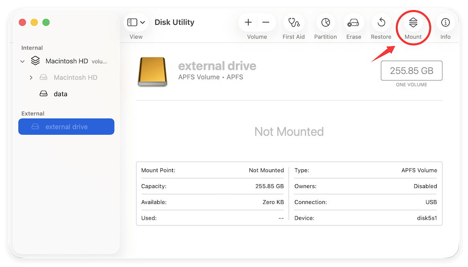468x267 pixels.
Task: Run First Aid stethoscope tool
Action: point(294,22)
